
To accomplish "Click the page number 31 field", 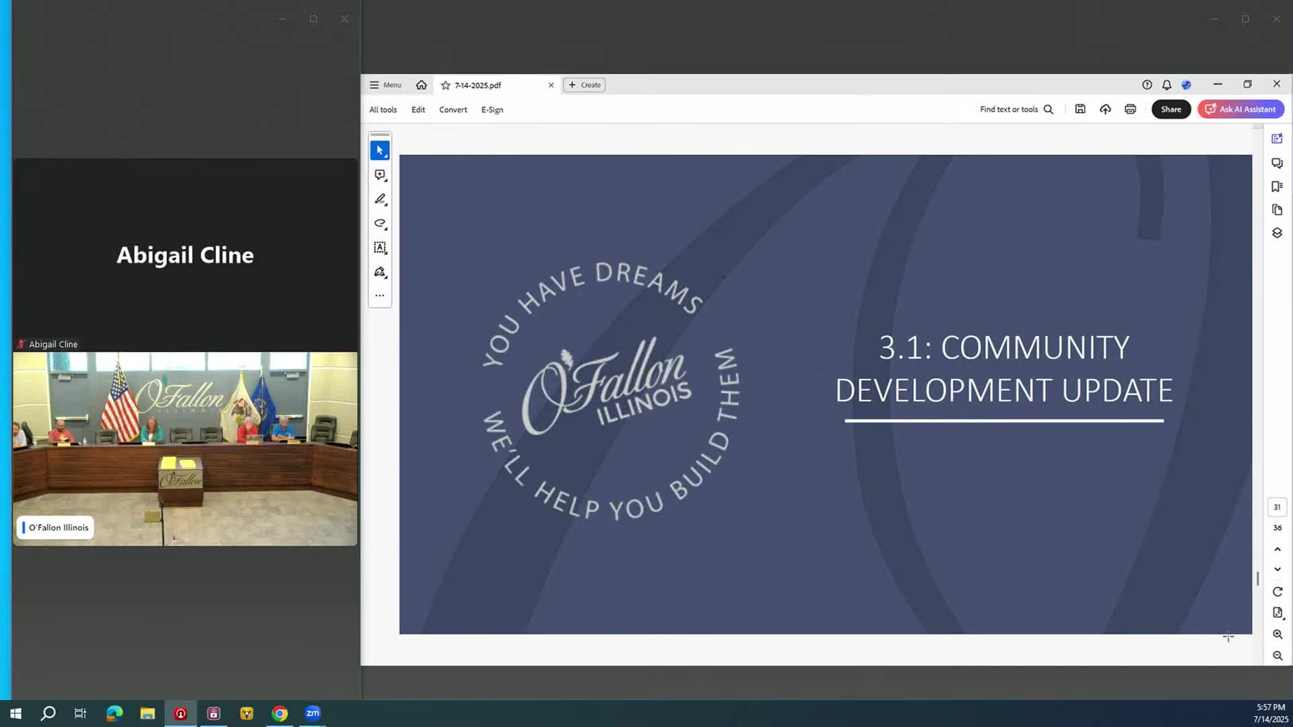I will (1277, 507).
